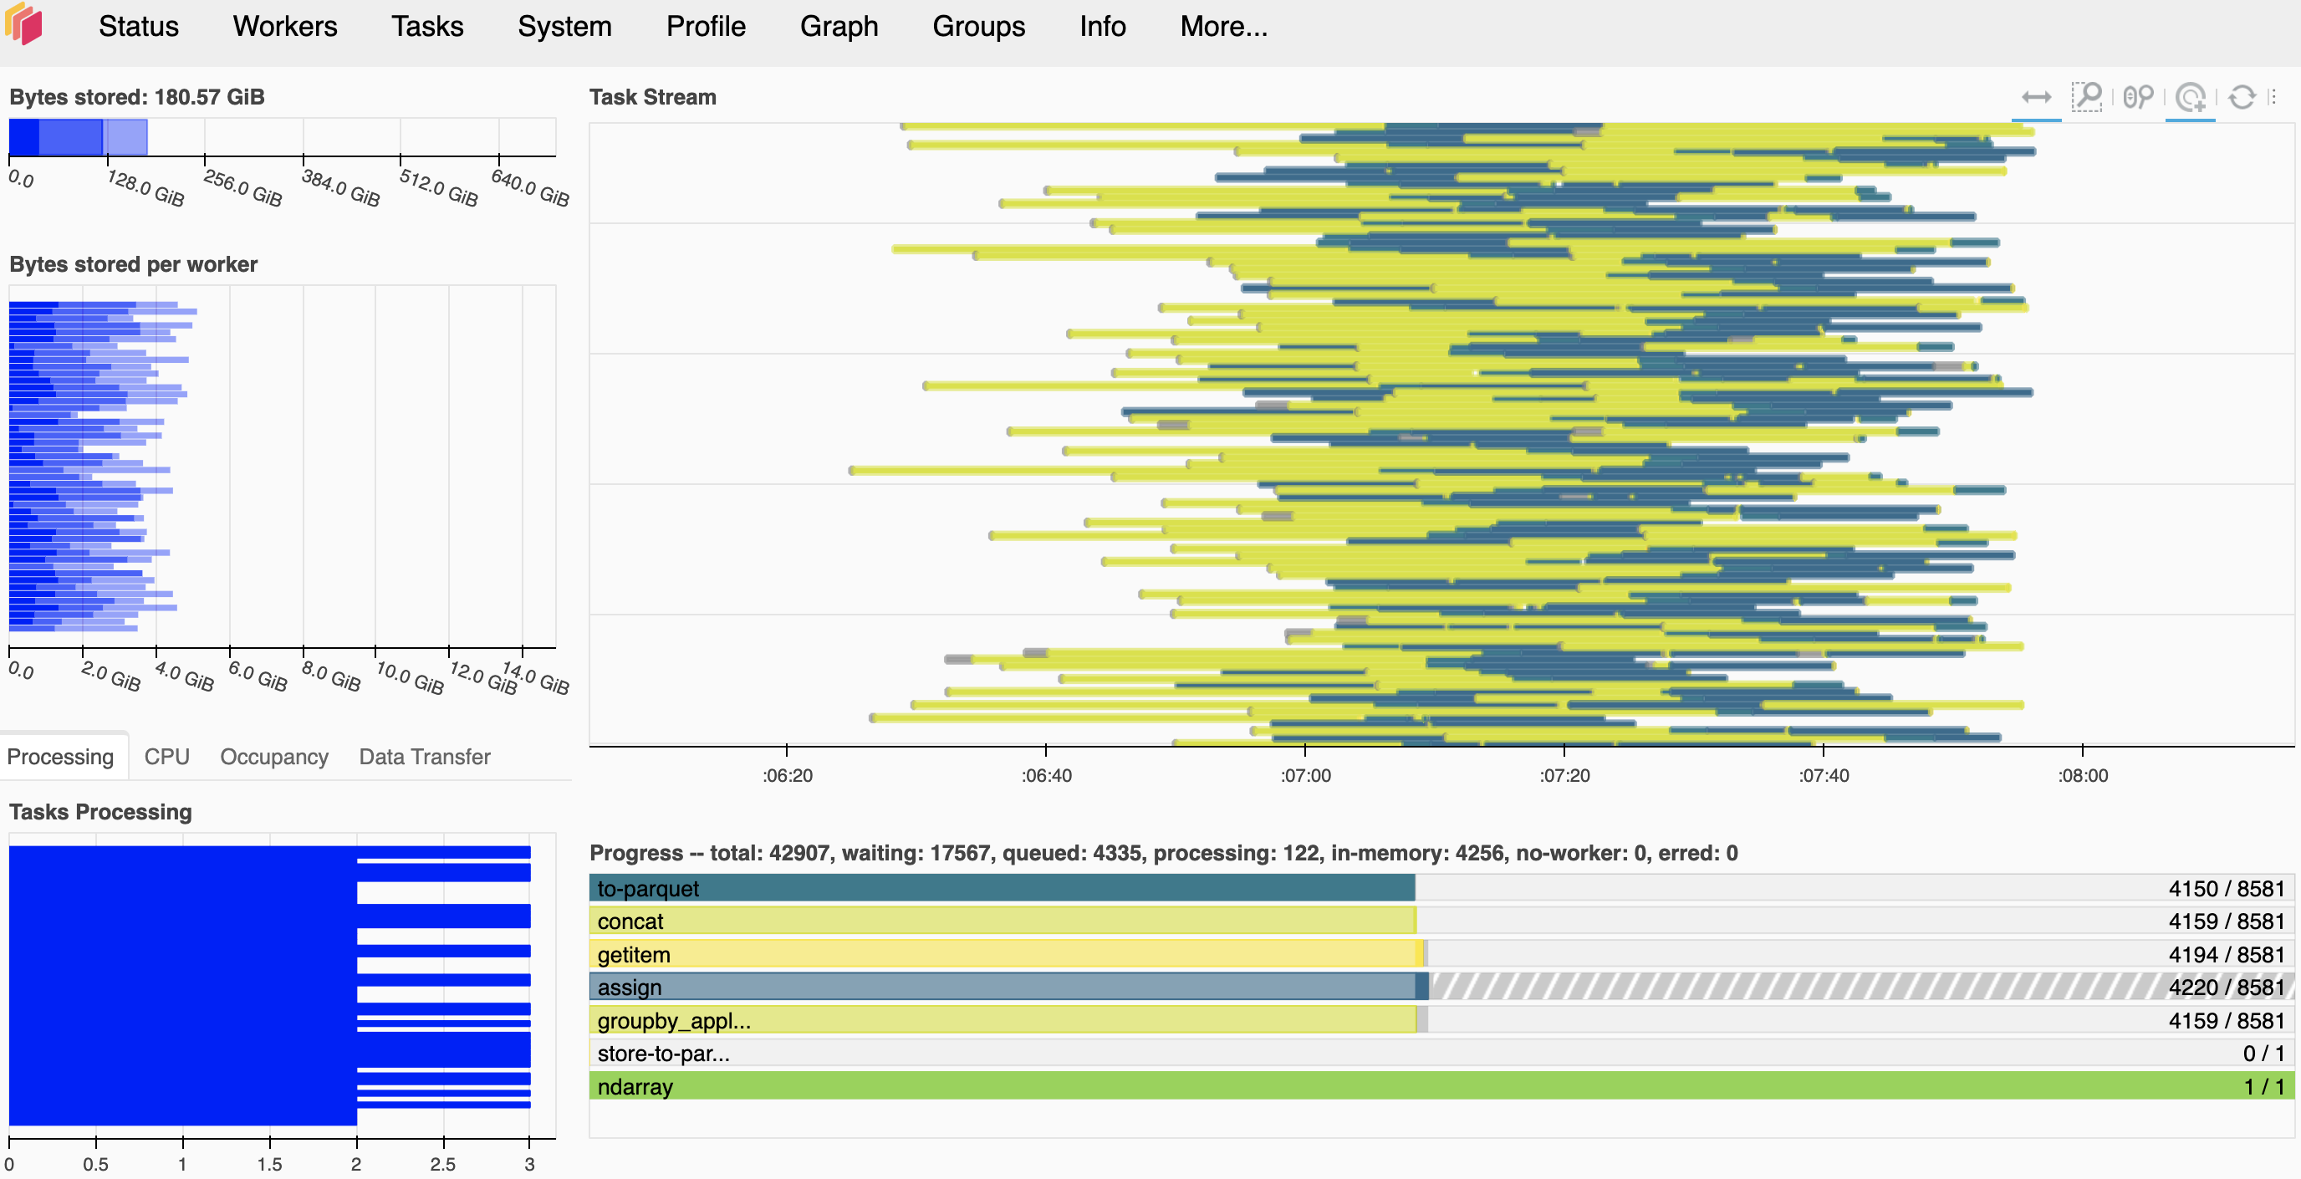Click the '4220 / 8581' assign count

(x=2226, y=988)
